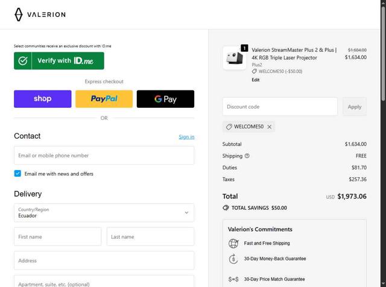The height and width of the screenshot is (287, 386).
Task: Verify with ID.me button
Action: (x=59, y=61)
